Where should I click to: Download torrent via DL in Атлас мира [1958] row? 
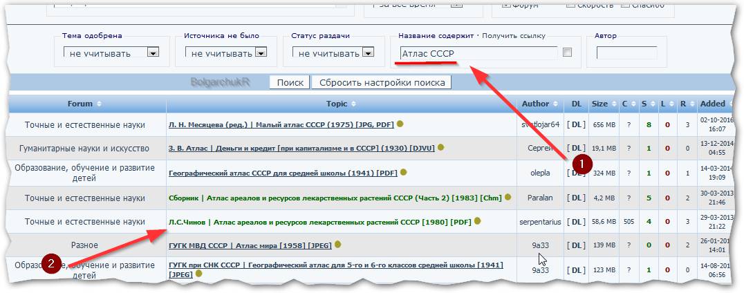pos(576,245)
